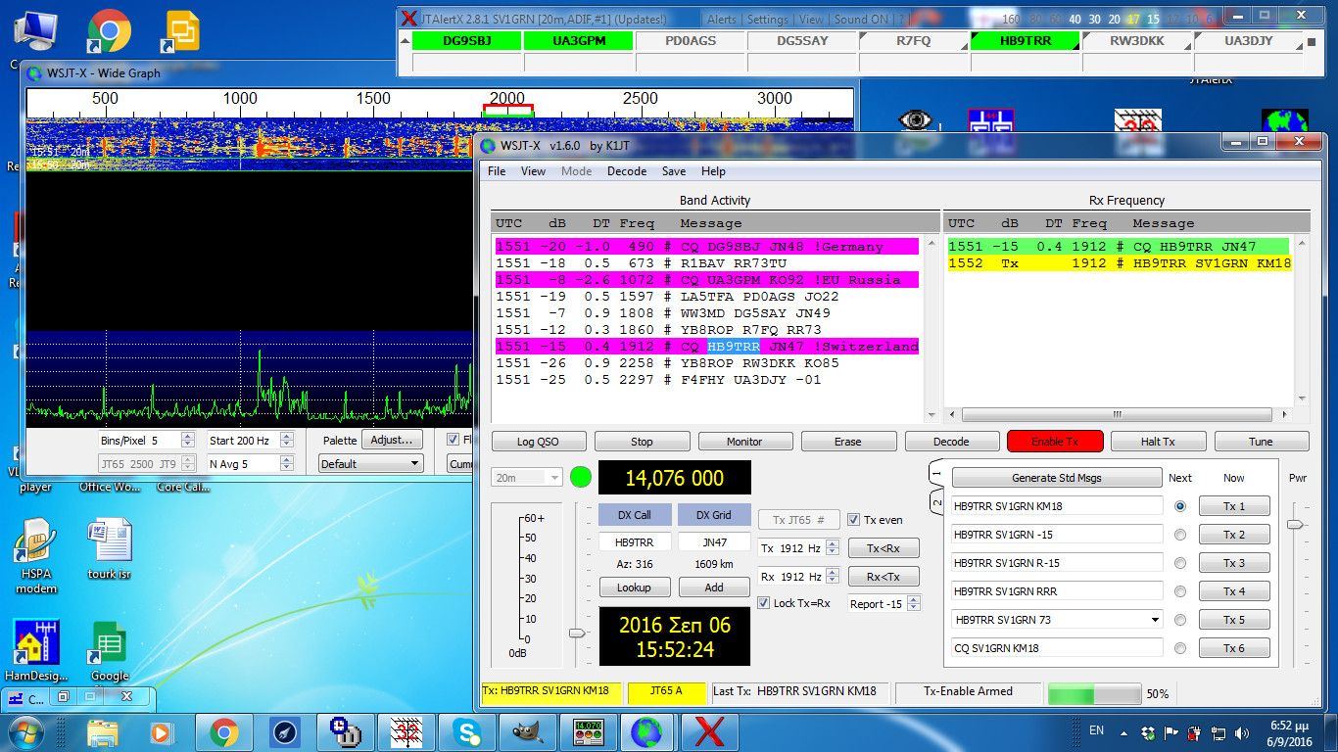Uncheck the Lock Tx=Rx checkbox
The height and width of the screenshot is (752, 1338).
(763, 603)
